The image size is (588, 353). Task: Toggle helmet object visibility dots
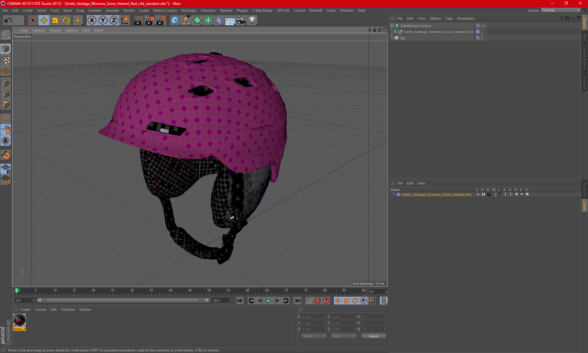pyautogui.click(x=482, y=32)
